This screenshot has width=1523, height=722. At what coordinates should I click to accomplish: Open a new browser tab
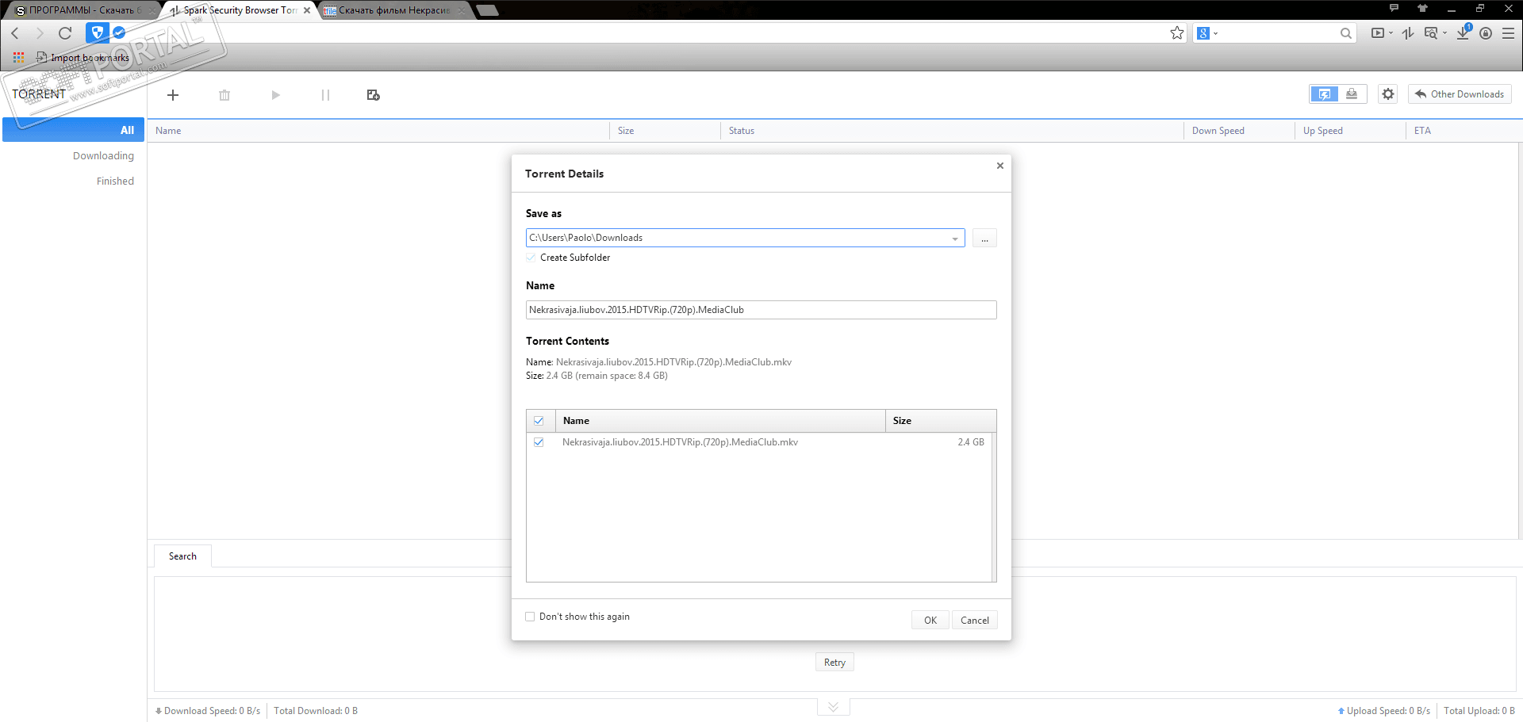[x=487, y=10]
